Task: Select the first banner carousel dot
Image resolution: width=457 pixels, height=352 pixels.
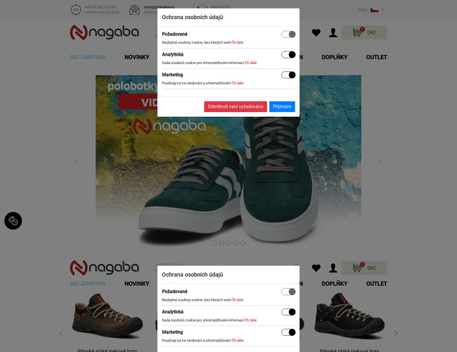Action: click(x=214, y=243)
